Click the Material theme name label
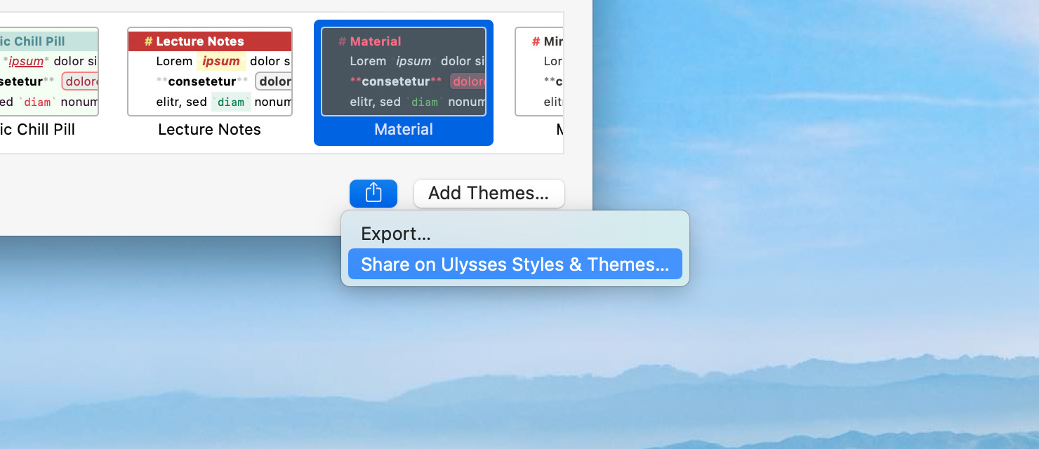Screen dimensions: 1039x449 click(404, 130)
